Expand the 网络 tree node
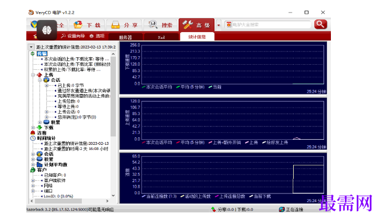This screenshot has height=221, width=383. 33,186
